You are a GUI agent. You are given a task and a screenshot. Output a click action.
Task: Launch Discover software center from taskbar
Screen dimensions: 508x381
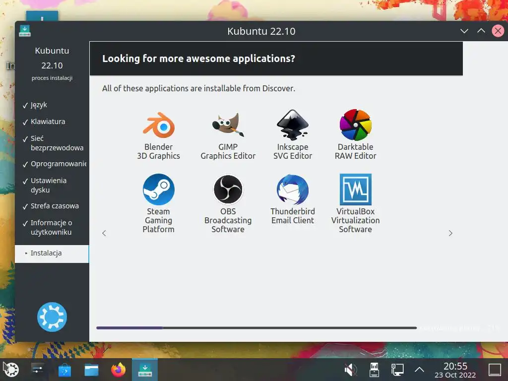[x=64, y=370]
